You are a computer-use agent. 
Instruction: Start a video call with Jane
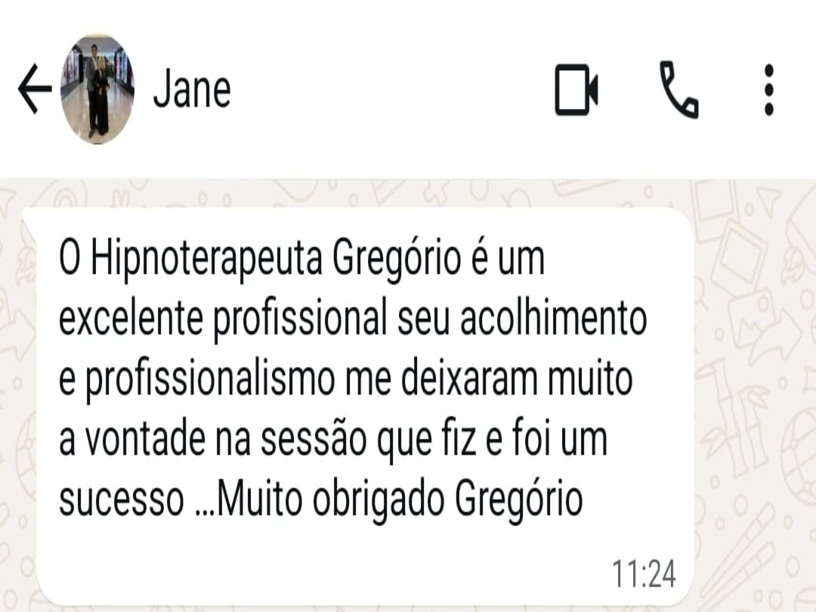point(576,89)
